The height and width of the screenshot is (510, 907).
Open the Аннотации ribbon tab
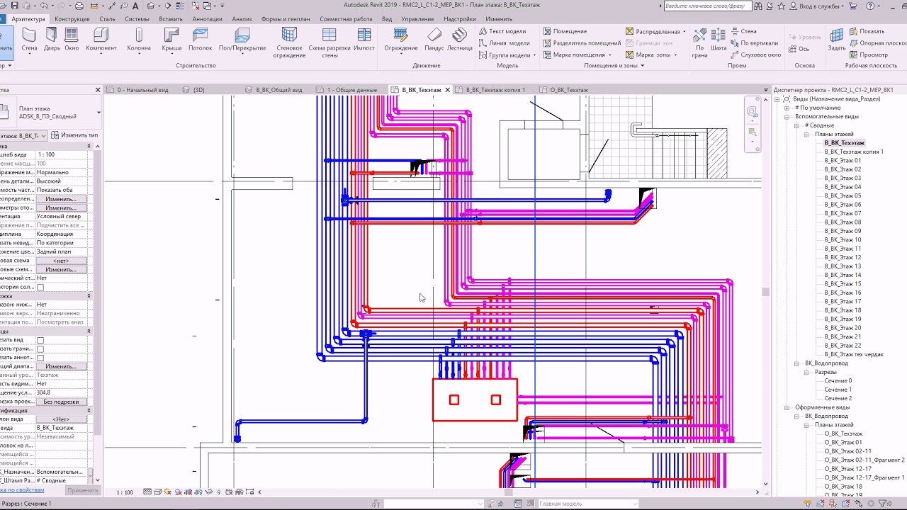pos(207,19)
